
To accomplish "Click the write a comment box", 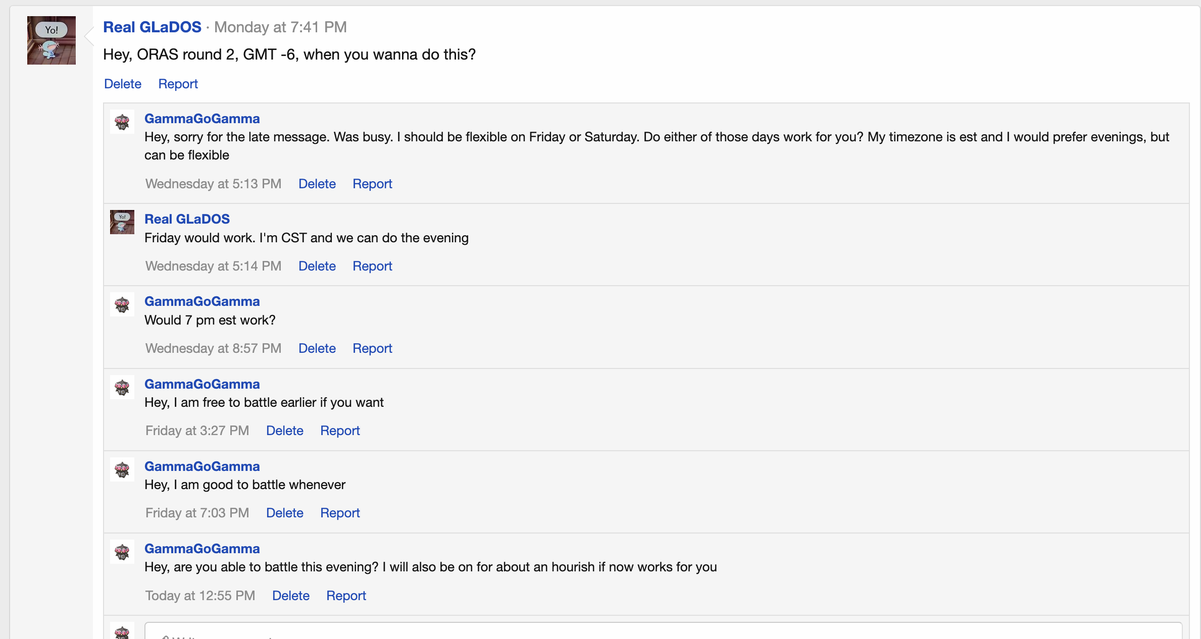I will click(663, 633).
